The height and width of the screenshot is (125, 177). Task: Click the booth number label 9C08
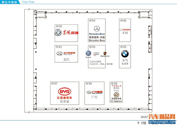pos(89,84)
